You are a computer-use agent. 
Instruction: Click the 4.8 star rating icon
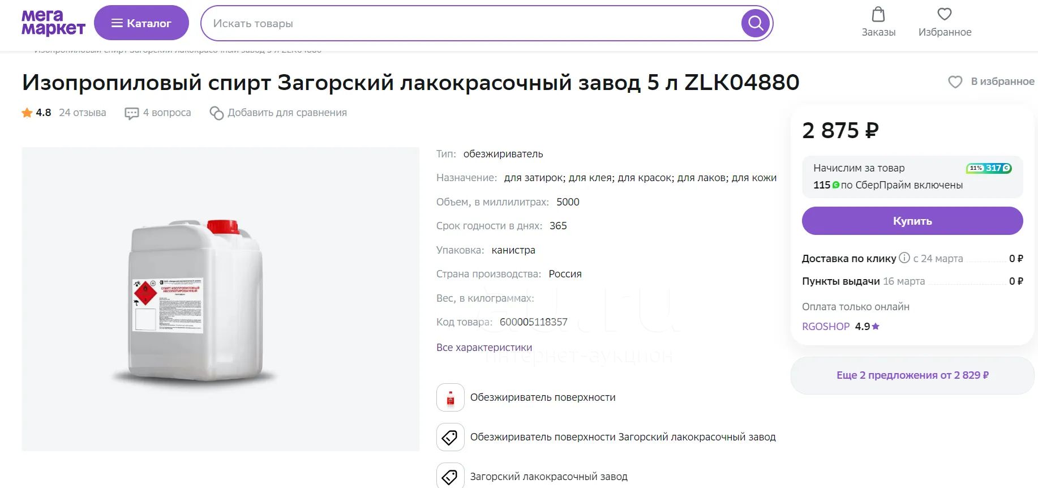(27, 113)
